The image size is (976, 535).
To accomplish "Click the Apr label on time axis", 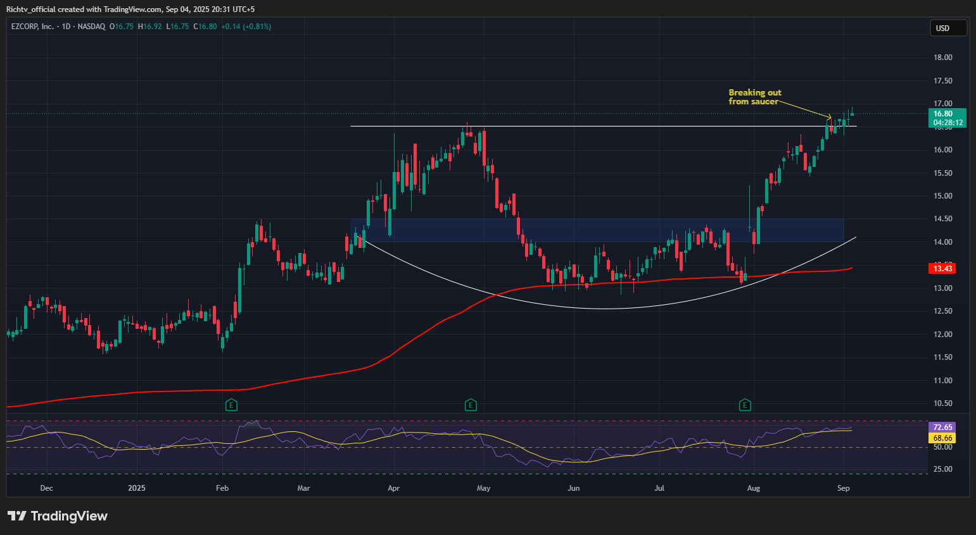I will pos(394,488).
